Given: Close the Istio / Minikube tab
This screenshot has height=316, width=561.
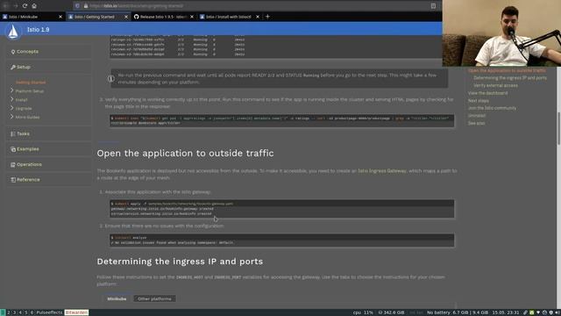Looking at the screenshot, I should (x=60, y=17).
